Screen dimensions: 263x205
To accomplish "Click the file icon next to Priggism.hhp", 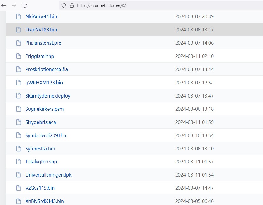I will (x=18, y=56).
